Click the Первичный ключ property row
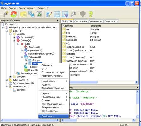This screenshot has height=126, width=141. 100,47
